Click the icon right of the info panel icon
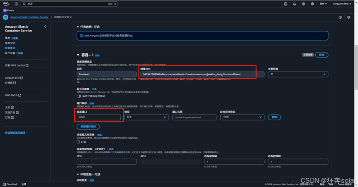 tap(348, 17)
